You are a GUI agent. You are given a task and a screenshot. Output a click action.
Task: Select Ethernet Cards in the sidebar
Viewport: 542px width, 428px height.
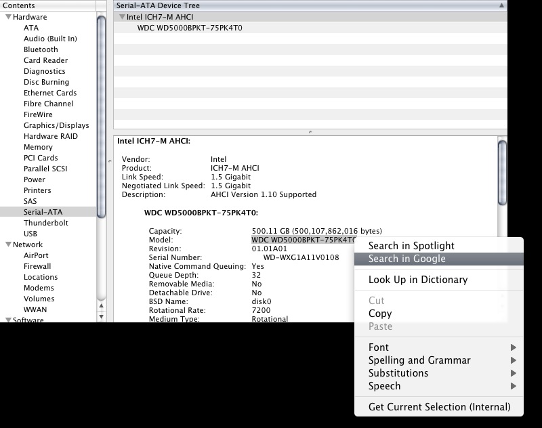[x=50, y=93]
